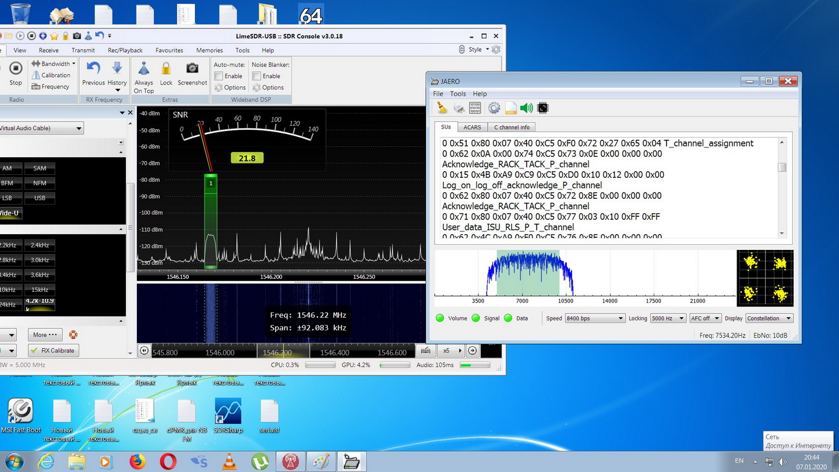The width and height of the screenshot is (839, 472).
Task: Click the JAERO constellation display
Action: click(x=765, y=278)
